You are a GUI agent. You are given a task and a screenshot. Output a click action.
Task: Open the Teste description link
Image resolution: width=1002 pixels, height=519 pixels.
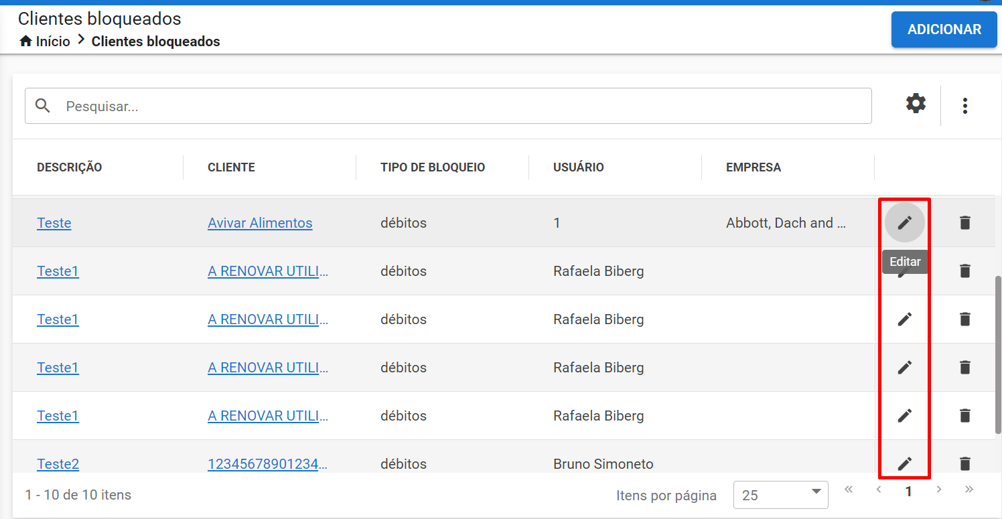(x=54, y=223)
